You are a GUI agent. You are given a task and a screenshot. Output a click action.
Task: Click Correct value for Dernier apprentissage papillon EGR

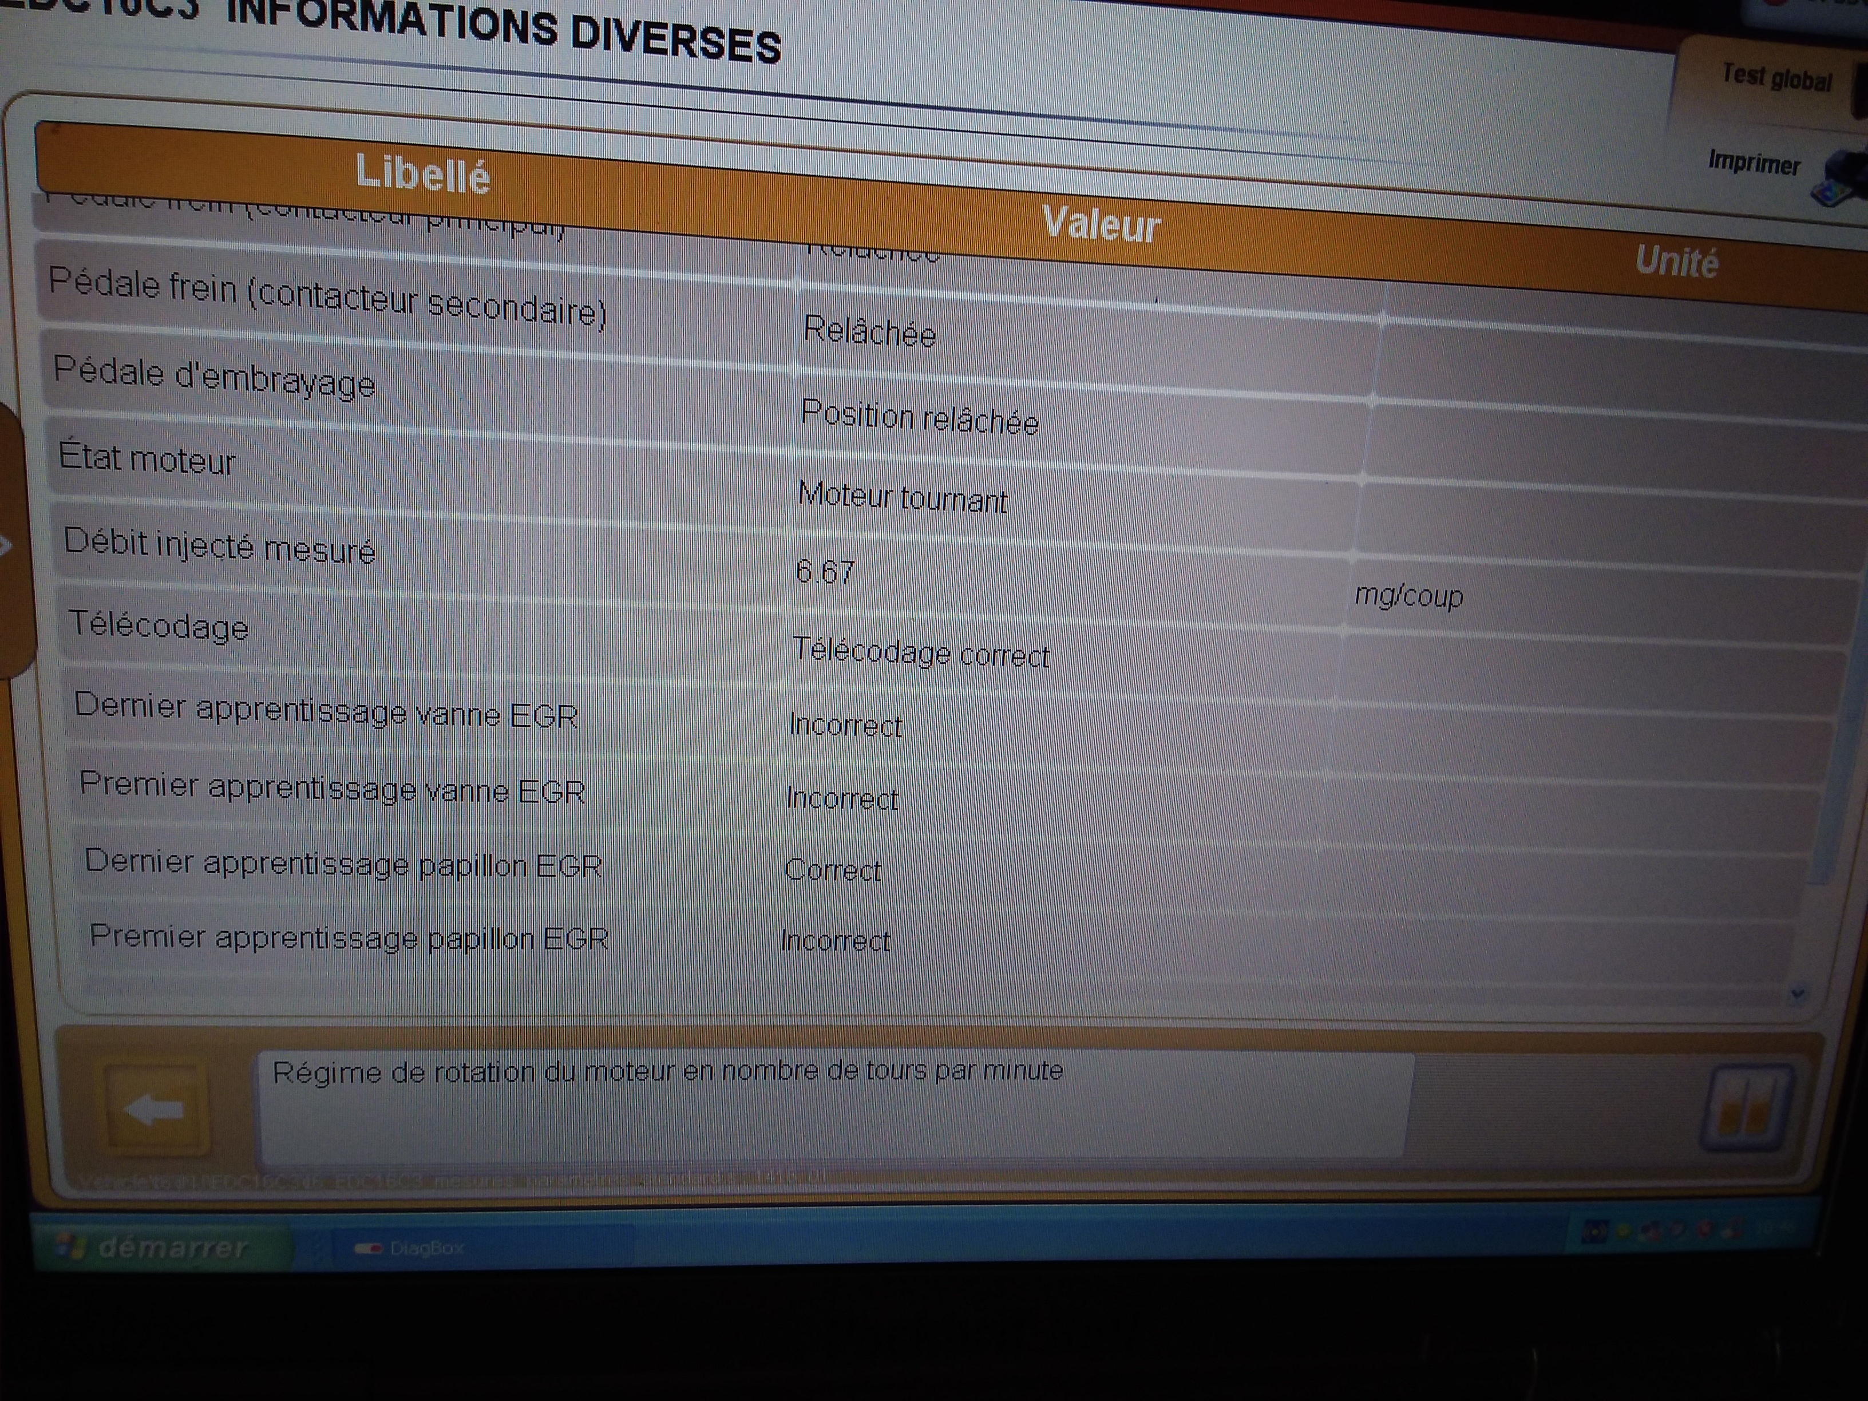[x=833, y=870]
